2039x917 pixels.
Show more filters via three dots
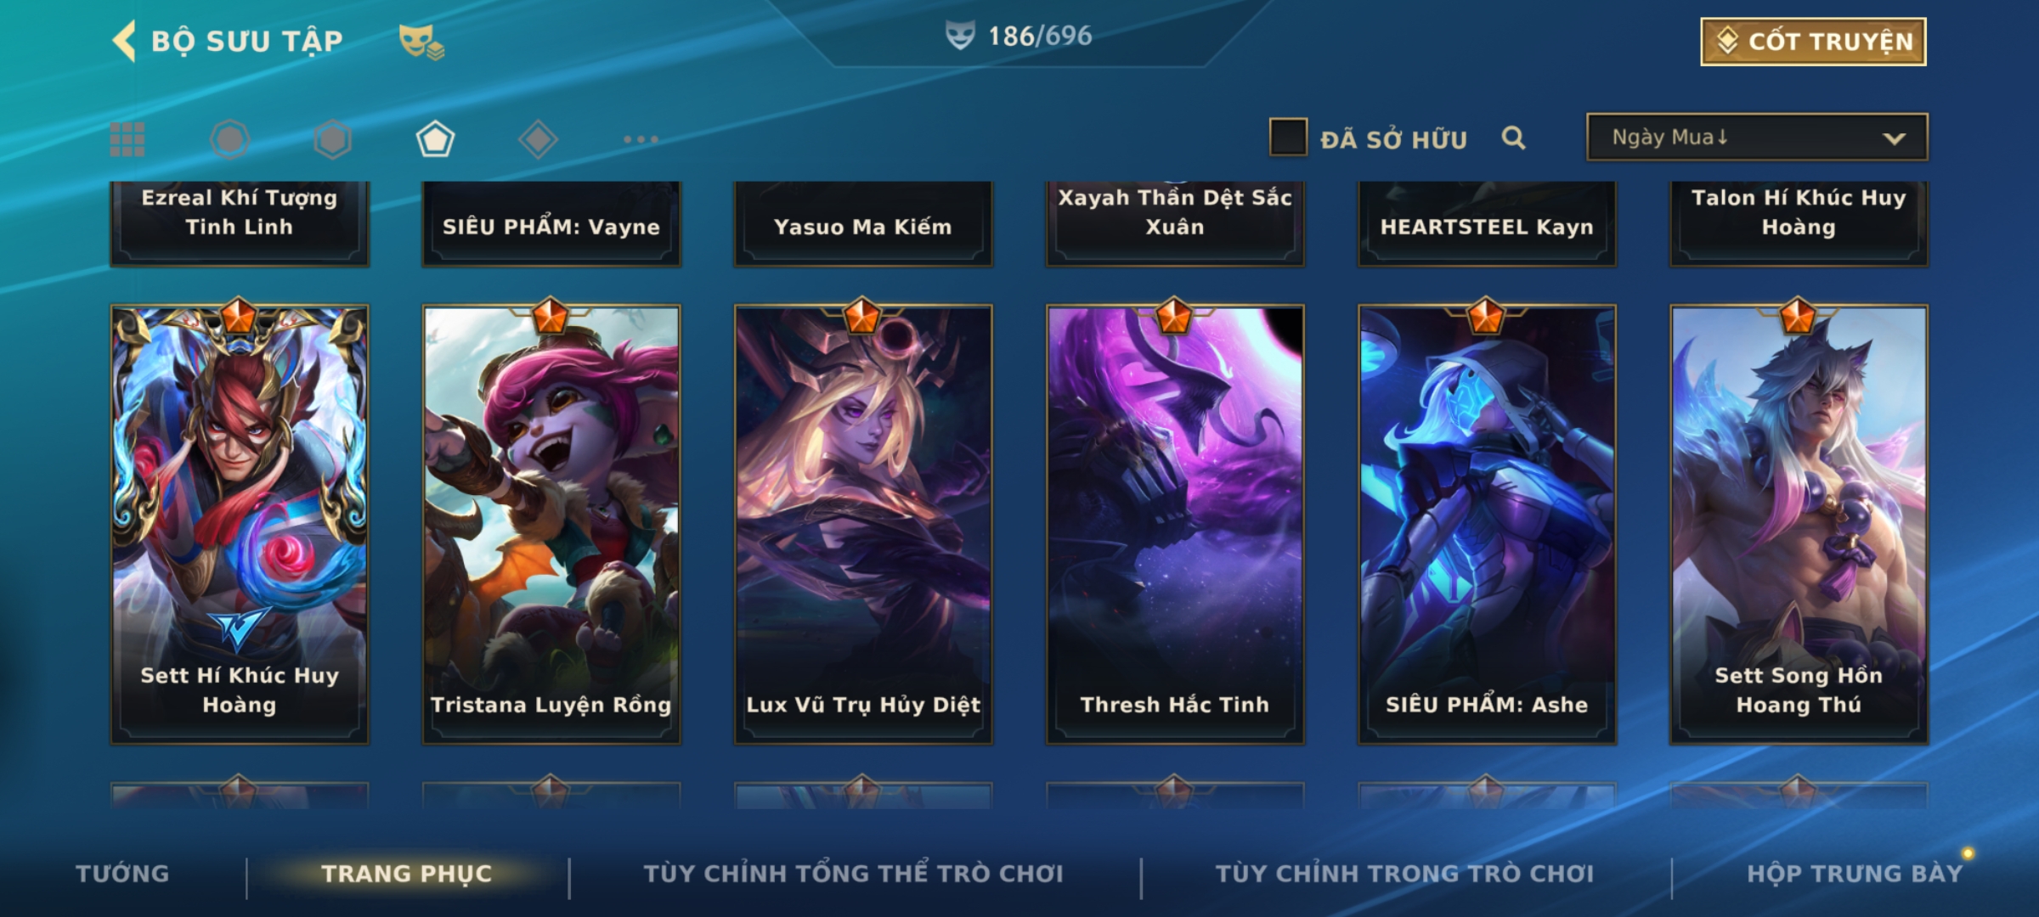[x=641, y=139]
